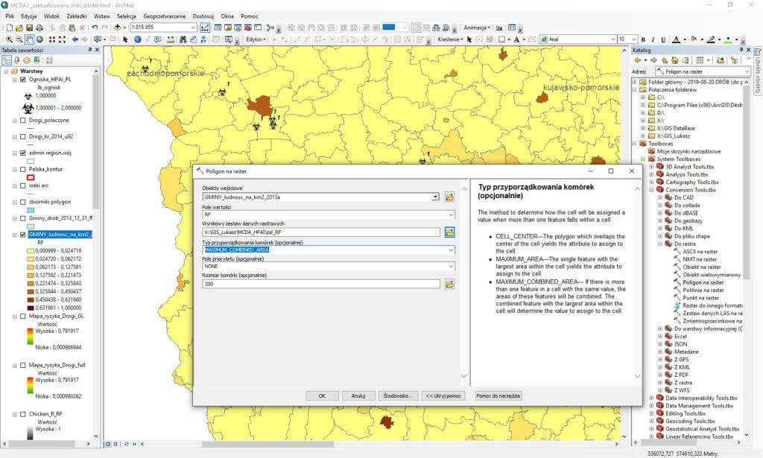Click the Ukryj pomoc button

[x=443, y=395]
